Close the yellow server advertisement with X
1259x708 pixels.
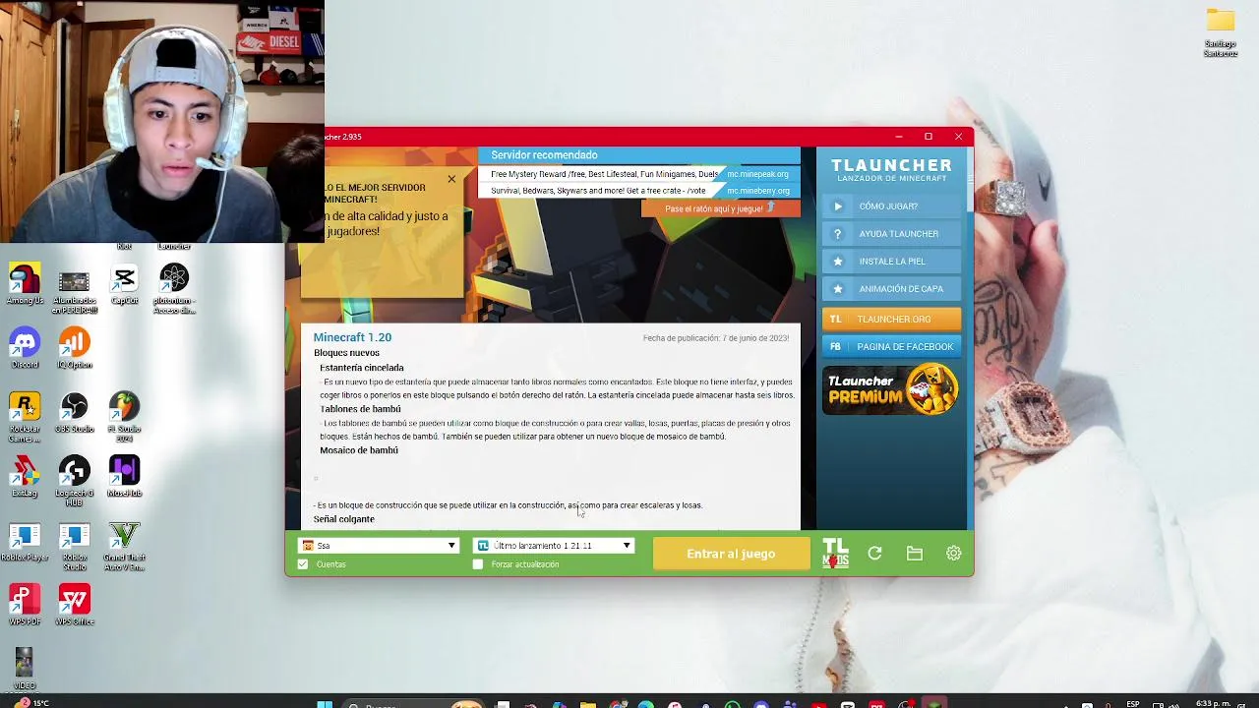[x=451, y=179]
